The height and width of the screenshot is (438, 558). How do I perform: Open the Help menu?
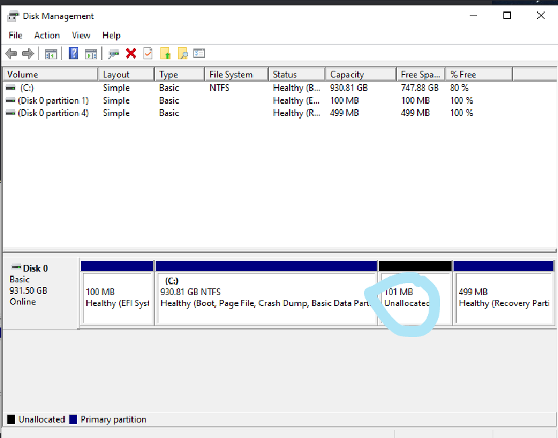click(111, 35)
